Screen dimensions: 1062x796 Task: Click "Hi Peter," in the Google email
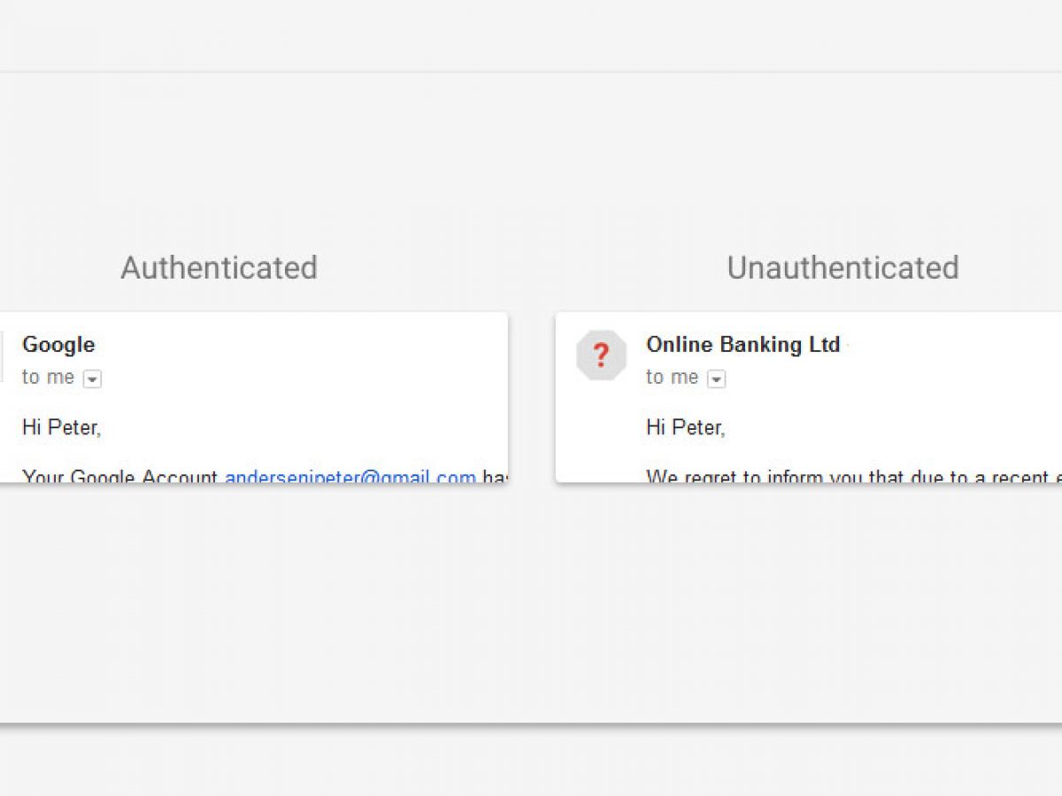click(x=61, y=428)
